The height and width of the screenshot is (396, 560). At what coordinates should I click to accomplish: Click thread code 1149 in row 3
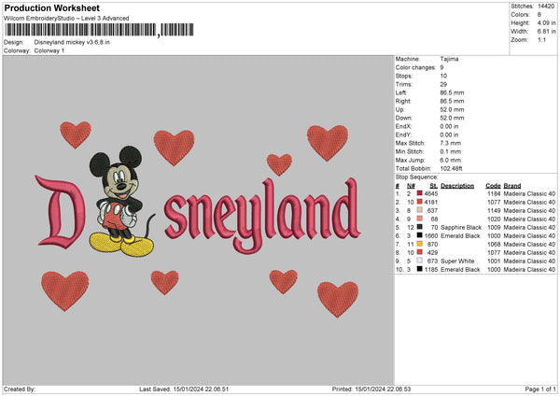click(494, 210)
